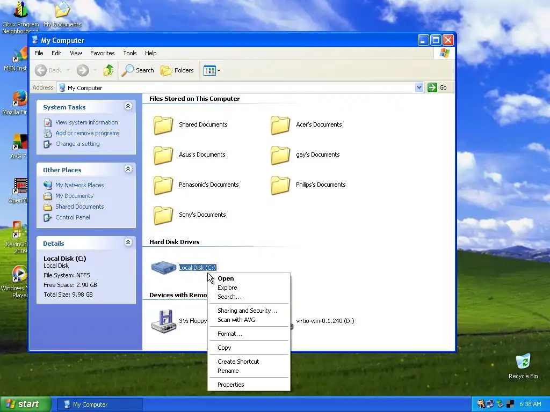Select the Shared Documents folder icon

tap(163, 125)
